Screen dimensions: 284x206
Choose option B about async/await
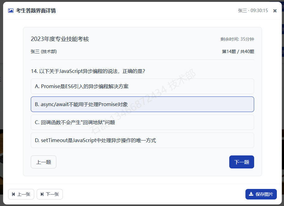point(142,104)
